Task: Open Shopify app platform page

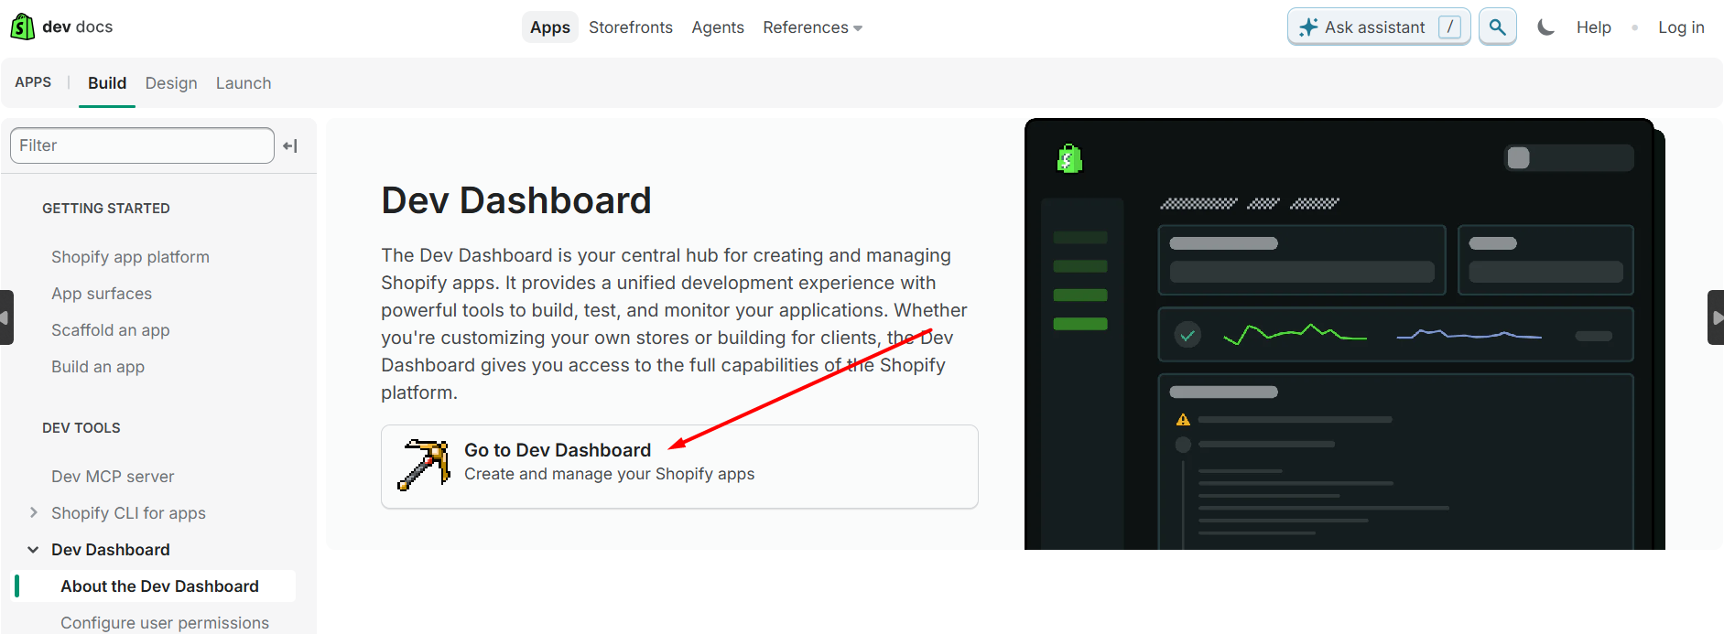Action: (130, 257)
